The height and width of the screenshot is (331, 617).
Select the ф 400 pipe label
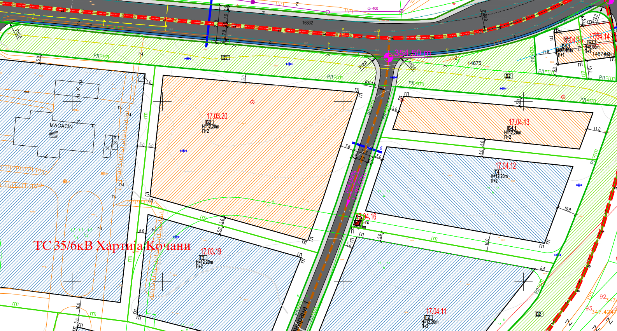coord(373,9)
